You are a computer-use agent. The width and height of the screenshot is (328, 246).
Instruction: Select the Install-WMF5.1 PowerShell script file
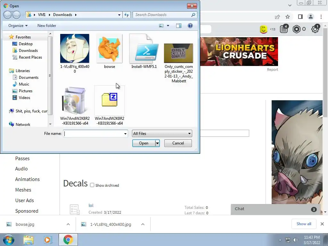[144, 48]
